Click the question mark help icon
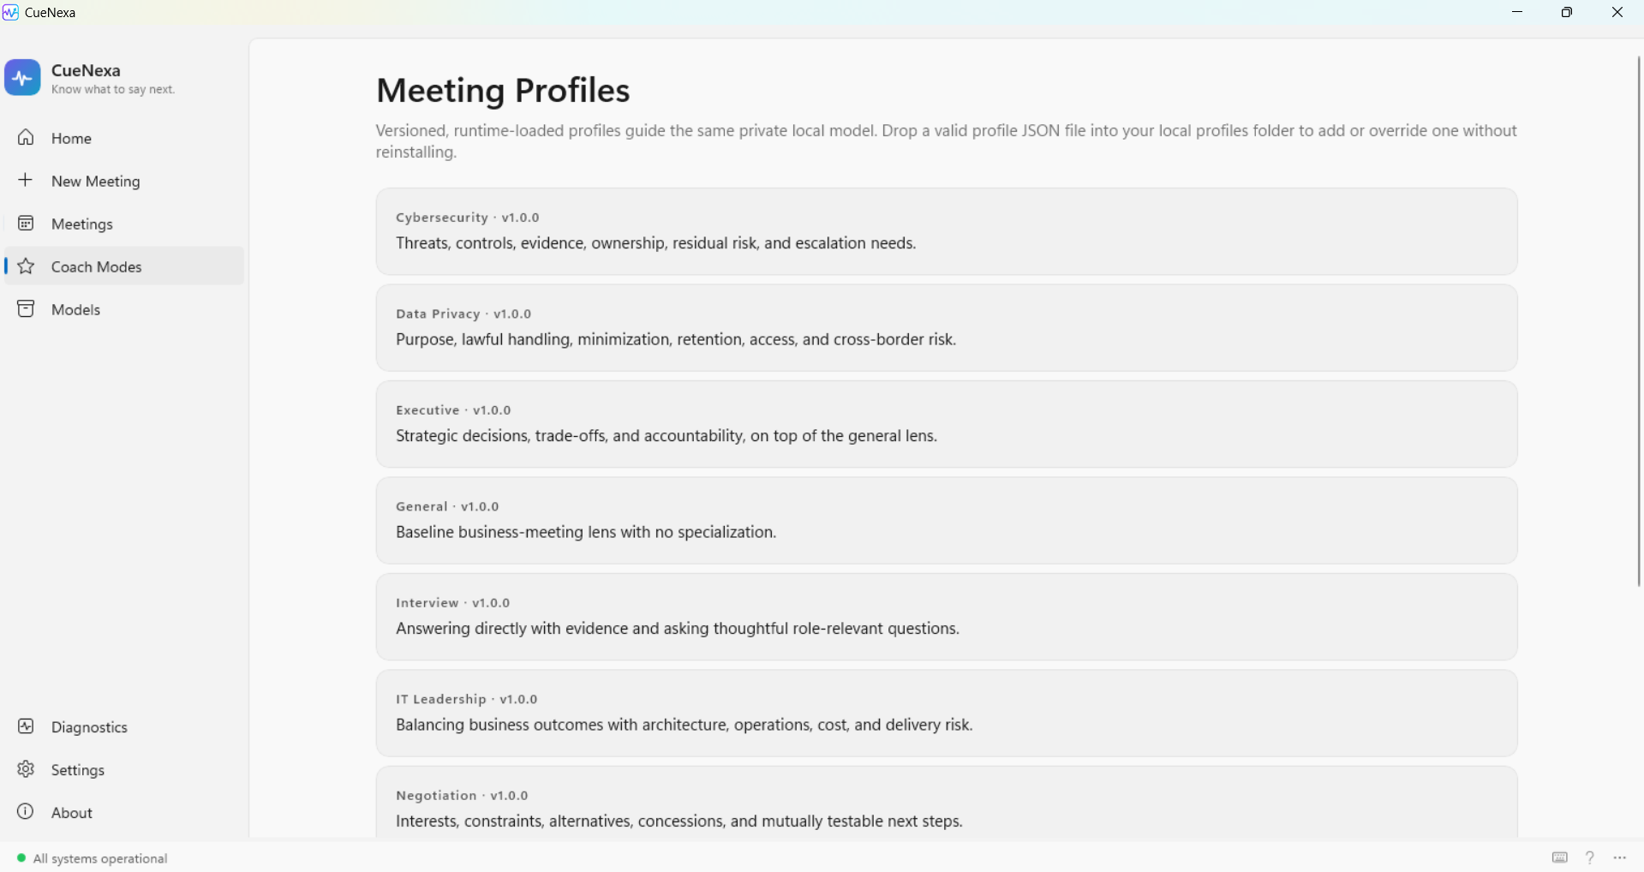The width and height of the screenshot is (1644, 872). pos(1590,857)
